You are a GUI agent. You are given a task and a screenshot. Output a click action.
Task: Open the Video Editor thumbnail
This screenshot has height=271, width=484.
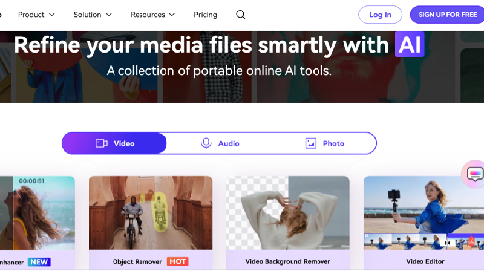(424, 213)
